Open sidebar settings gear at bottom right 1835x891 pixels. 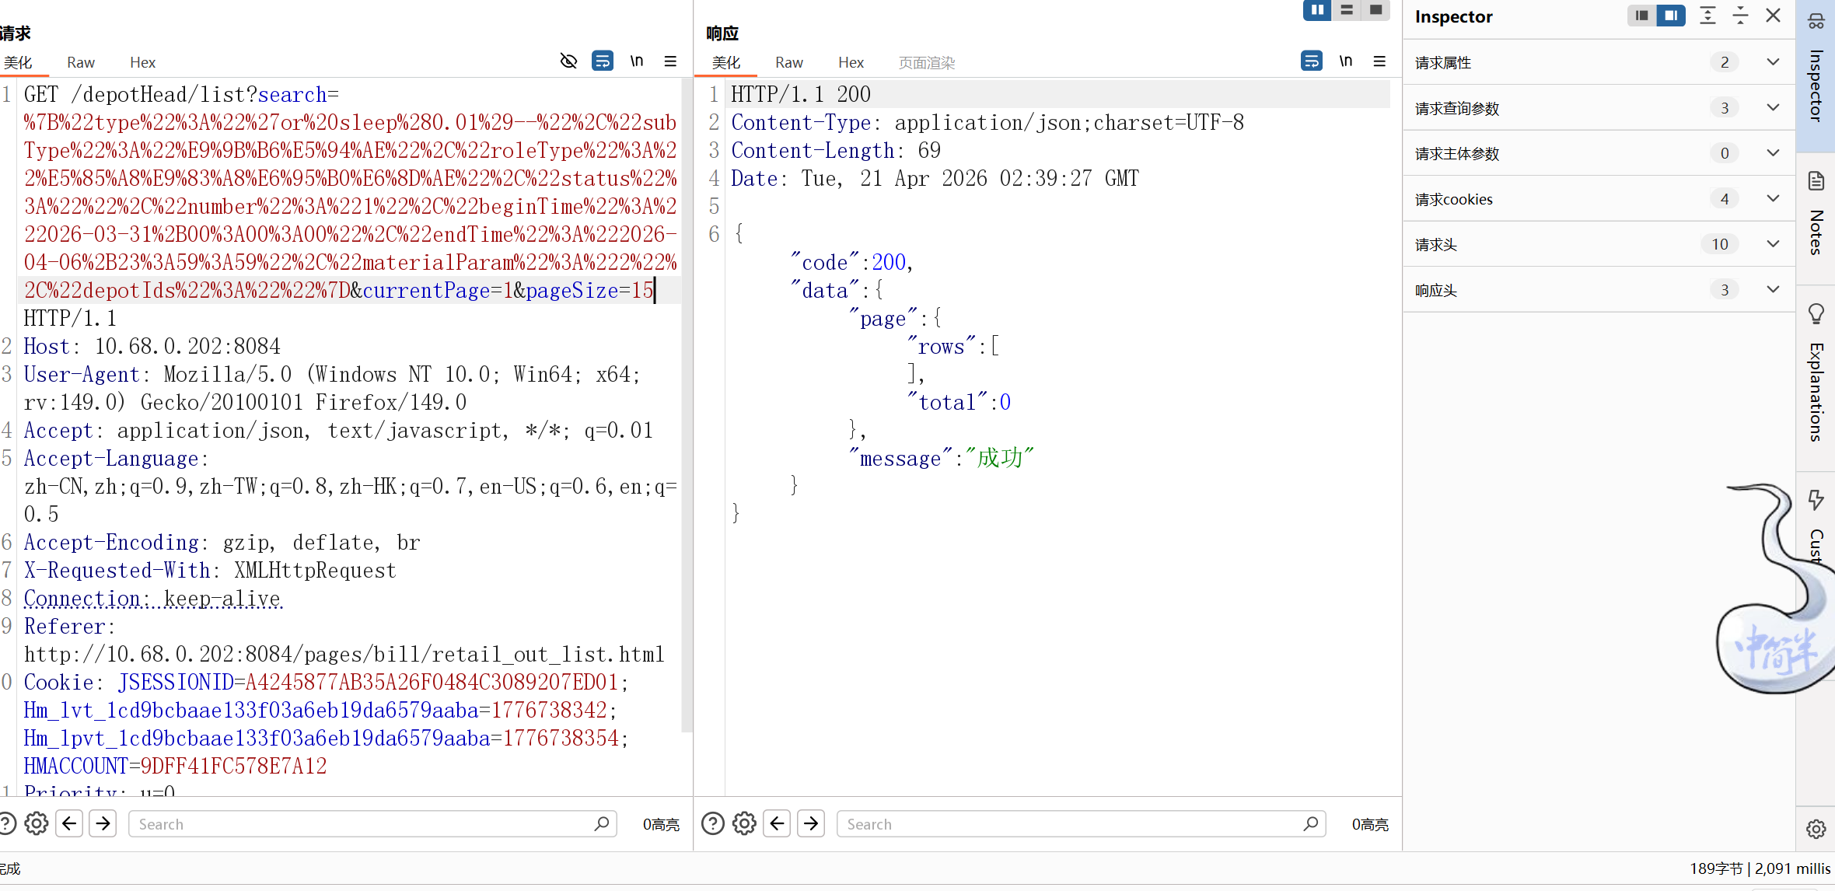click(1816, 829)
